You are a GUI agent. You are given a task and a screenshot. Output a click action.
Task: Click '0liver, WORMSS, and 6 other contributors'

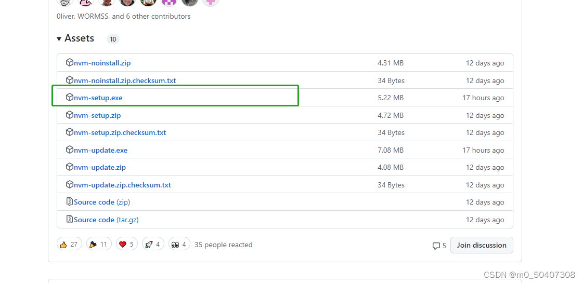pos(123,16)
